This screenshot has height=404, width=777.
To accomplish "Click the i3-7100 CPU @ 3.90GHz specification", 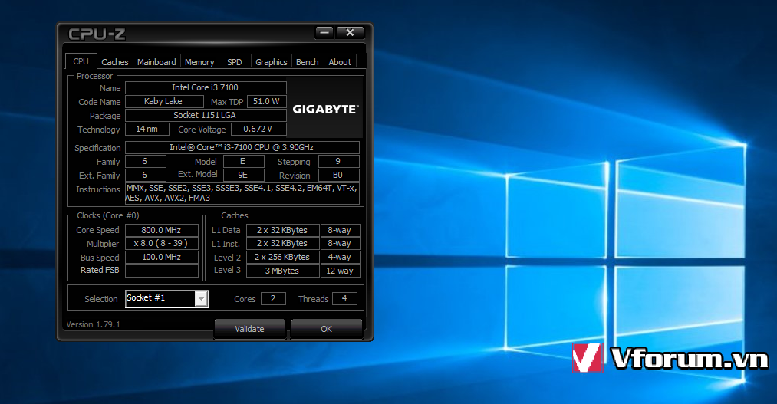I will [242, 147].
